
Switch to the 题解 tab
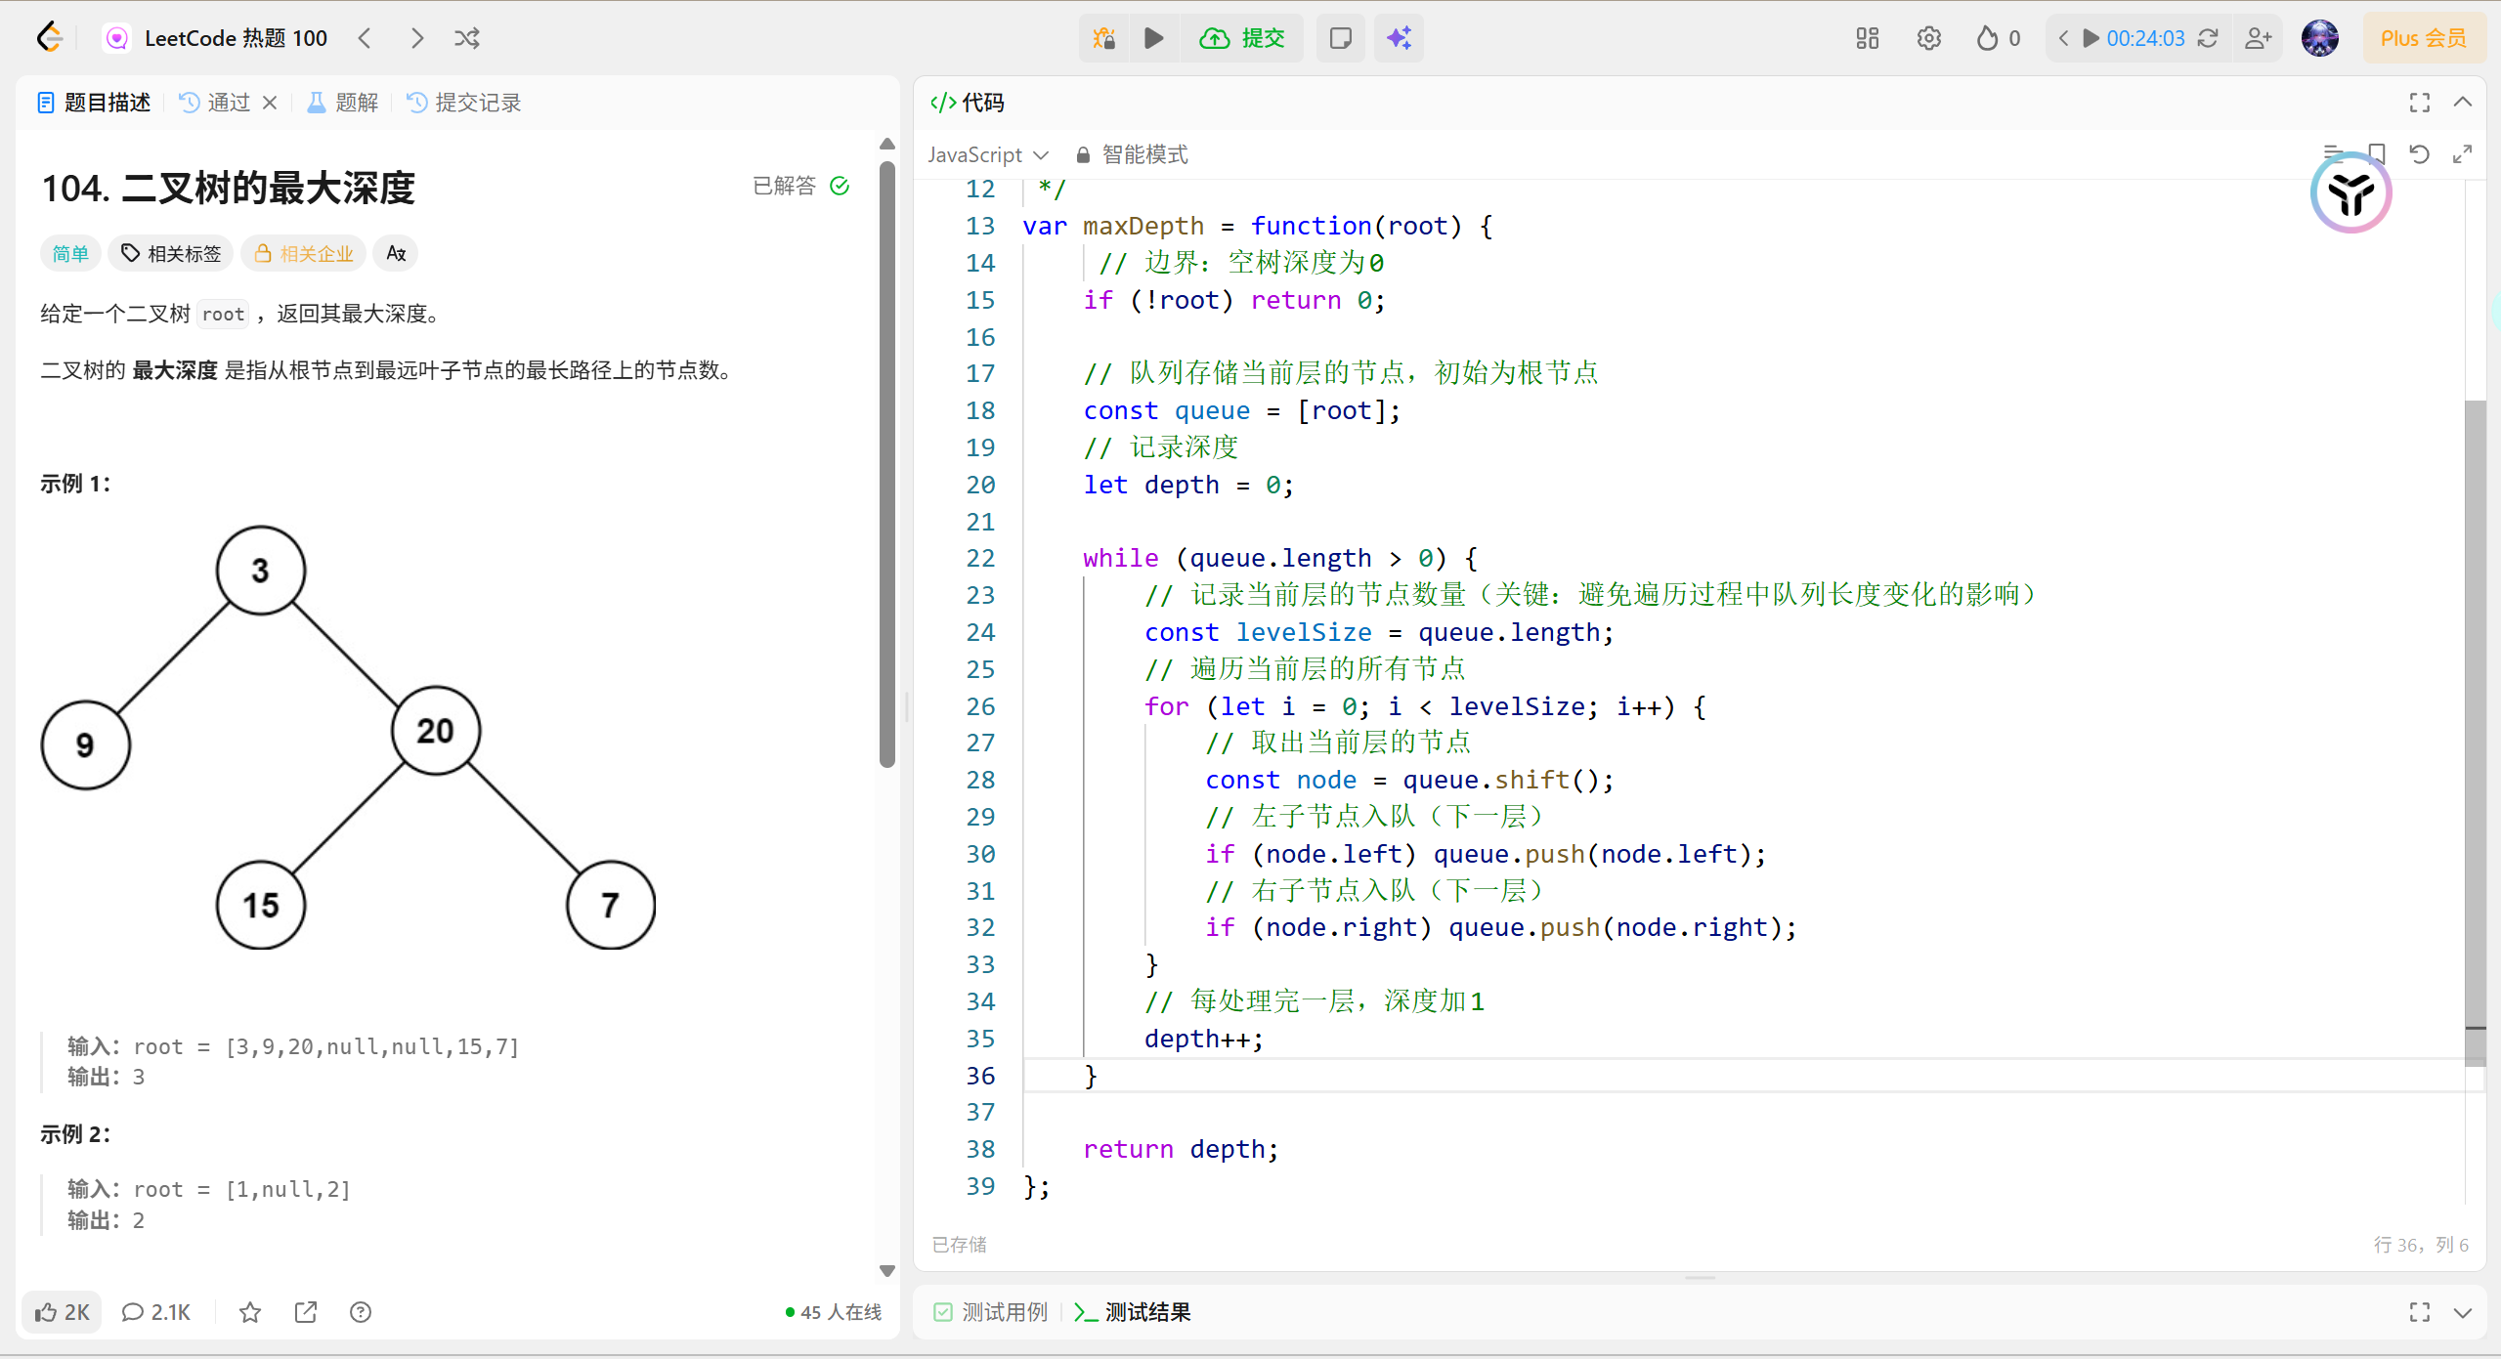tap(342, 103)
